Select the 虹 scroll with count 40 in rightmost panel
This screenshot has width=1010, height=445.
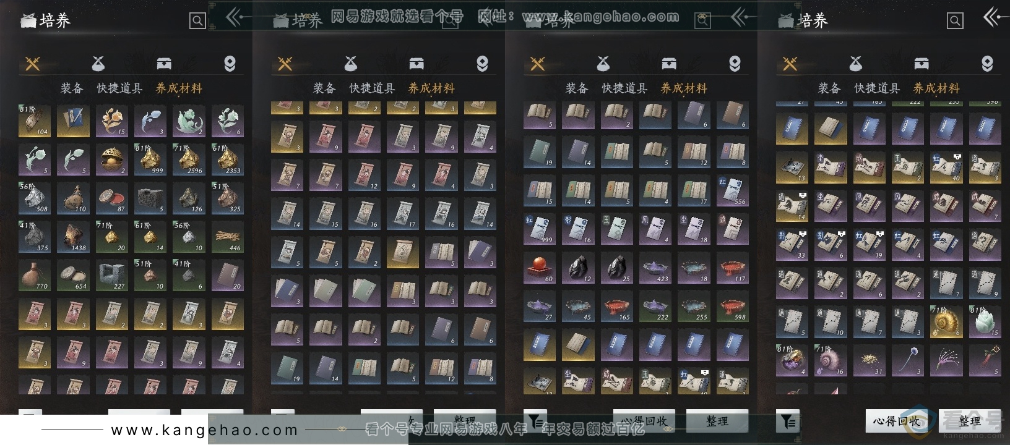click(946, 167)
